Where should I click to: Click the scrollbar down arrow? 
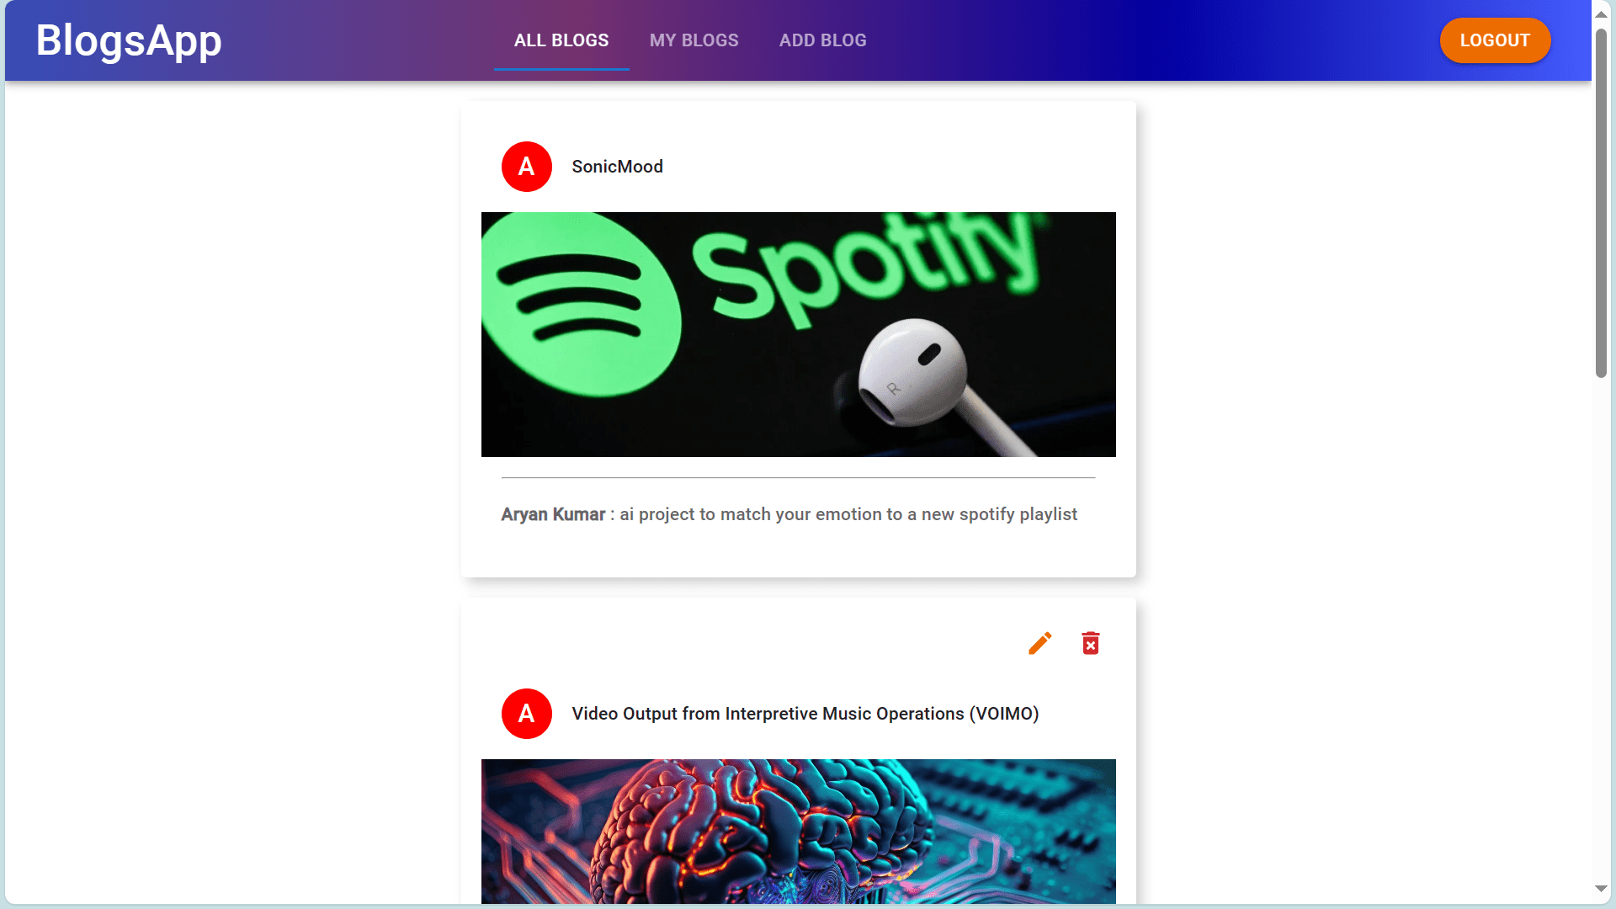point(1601,889)
